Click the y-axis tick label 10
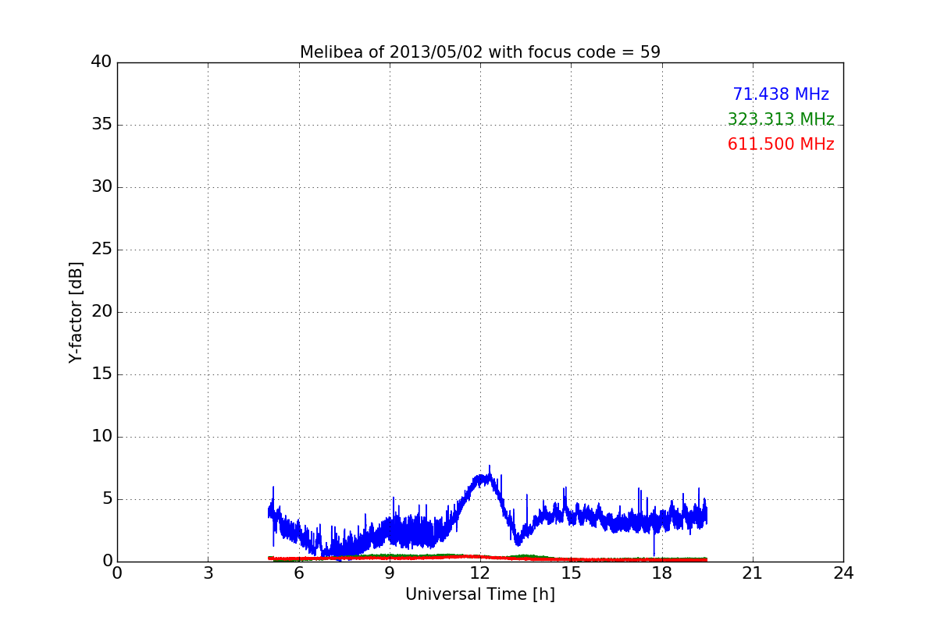 (x=102, y=437)
